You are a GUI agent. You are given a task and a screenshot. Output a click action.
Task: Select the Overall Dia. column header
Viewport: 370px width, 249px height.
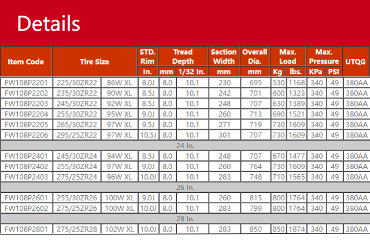coord(254,56)
